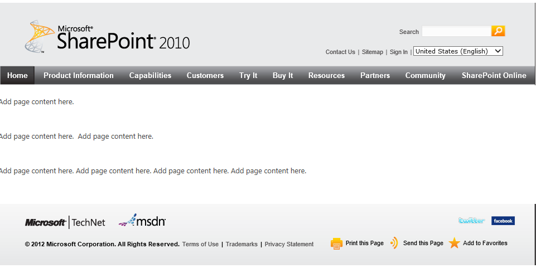Open the Twitter icon in footer
This screenshot has height=268, width=536.
(x=471, y=221)
